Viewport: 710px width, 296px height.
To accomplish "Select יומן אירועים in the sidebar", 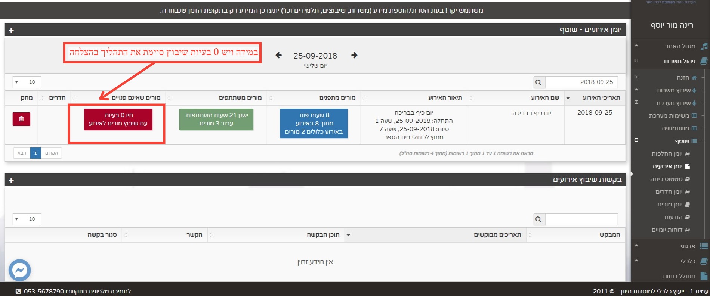I will 668,166.
